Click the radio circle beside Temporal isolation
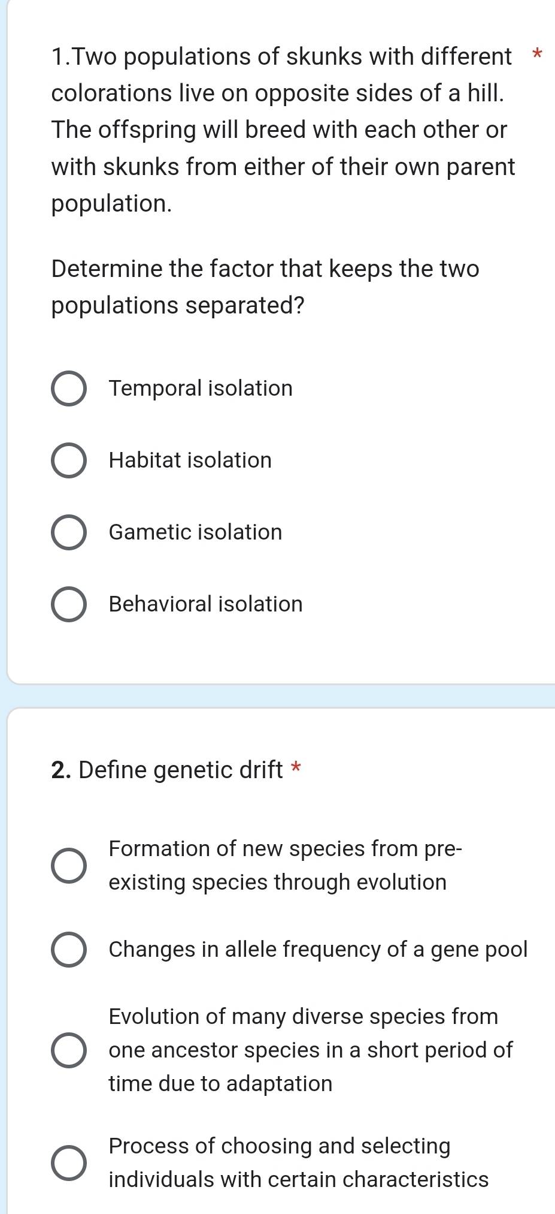 [70, 388]
